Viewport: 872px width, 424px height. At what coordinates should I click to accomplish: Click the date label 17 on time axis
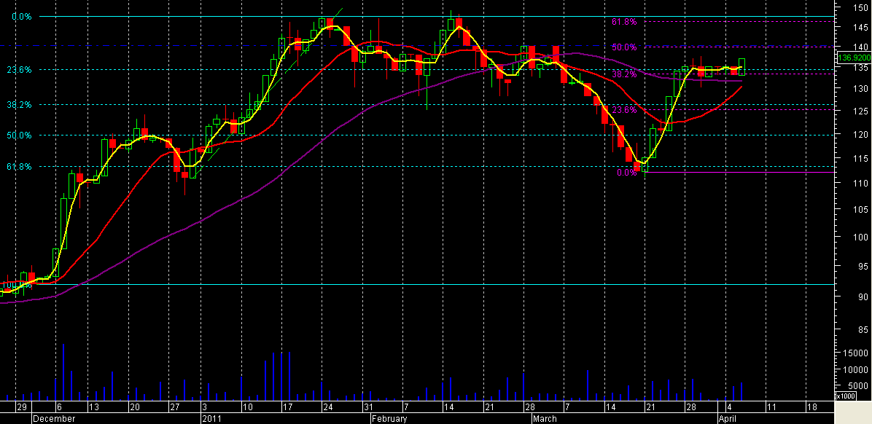[x=287, y=407]
